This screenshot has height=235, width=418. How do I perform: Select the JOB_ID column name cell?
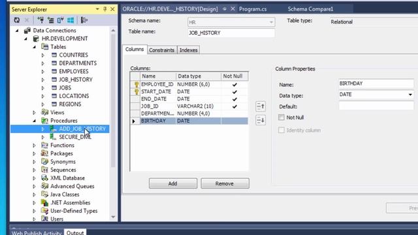point(158,106)
